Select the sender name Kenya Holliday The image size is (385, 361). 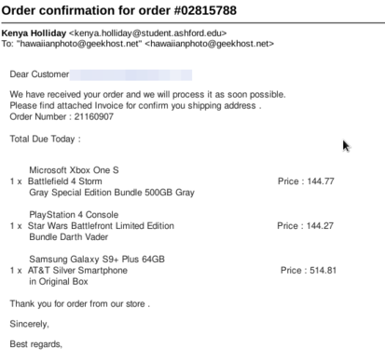(34, 33)
